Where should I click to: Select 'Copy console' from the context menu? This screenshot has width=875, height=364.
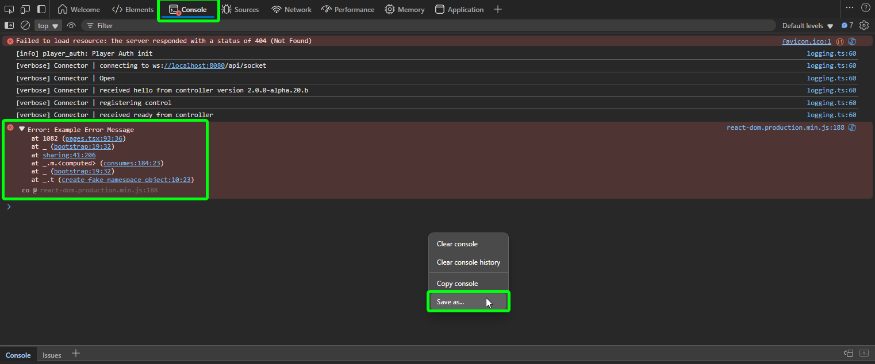(x=457, y=284)
